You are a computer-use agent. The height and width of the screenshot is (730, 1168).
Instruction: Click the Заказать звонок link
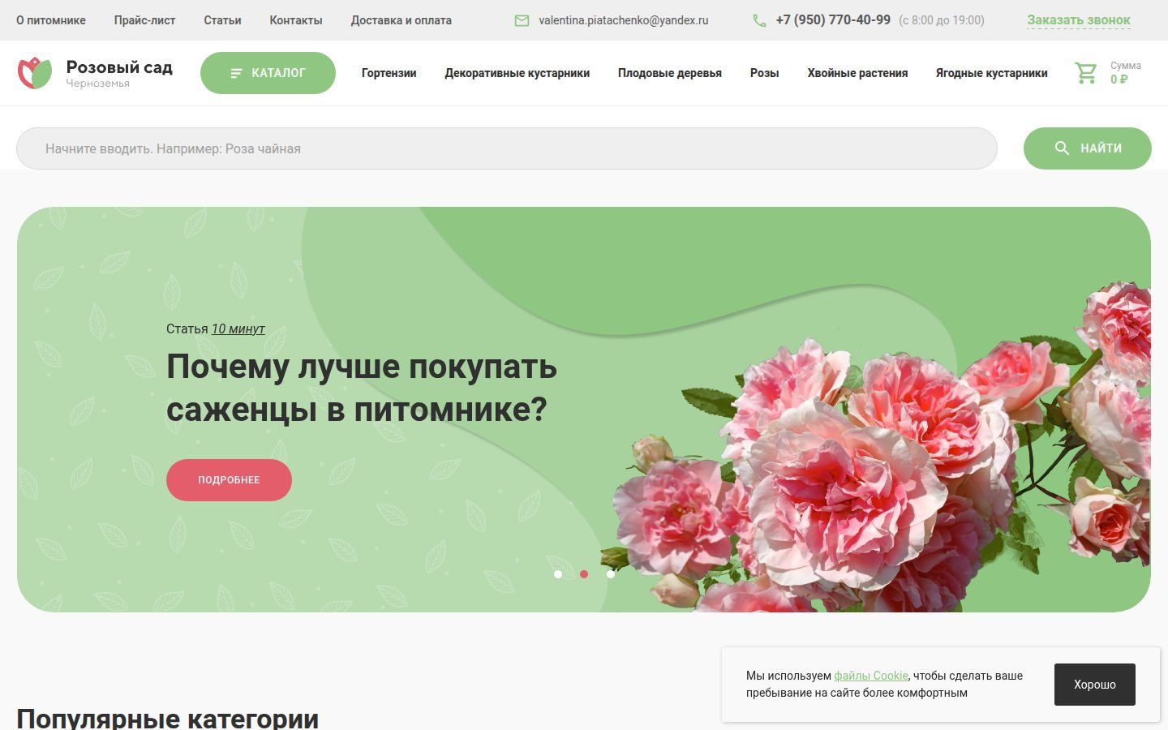(1079, 20)
